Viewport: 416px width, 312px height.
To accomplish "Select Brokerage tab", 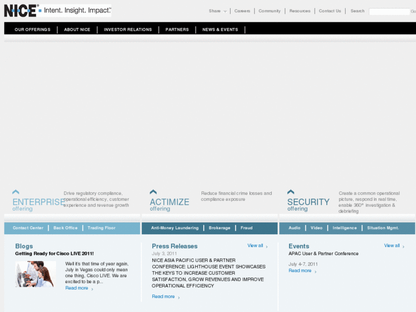I will click(x=219, y=228).
